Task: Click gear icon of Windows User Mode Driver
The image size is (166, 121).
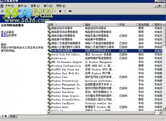Action: point(49,73)
